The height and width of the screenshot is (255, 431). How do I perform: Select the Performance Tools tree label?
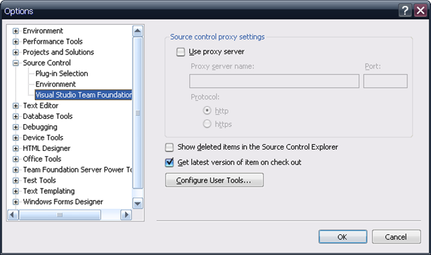[x=53, y=42]
